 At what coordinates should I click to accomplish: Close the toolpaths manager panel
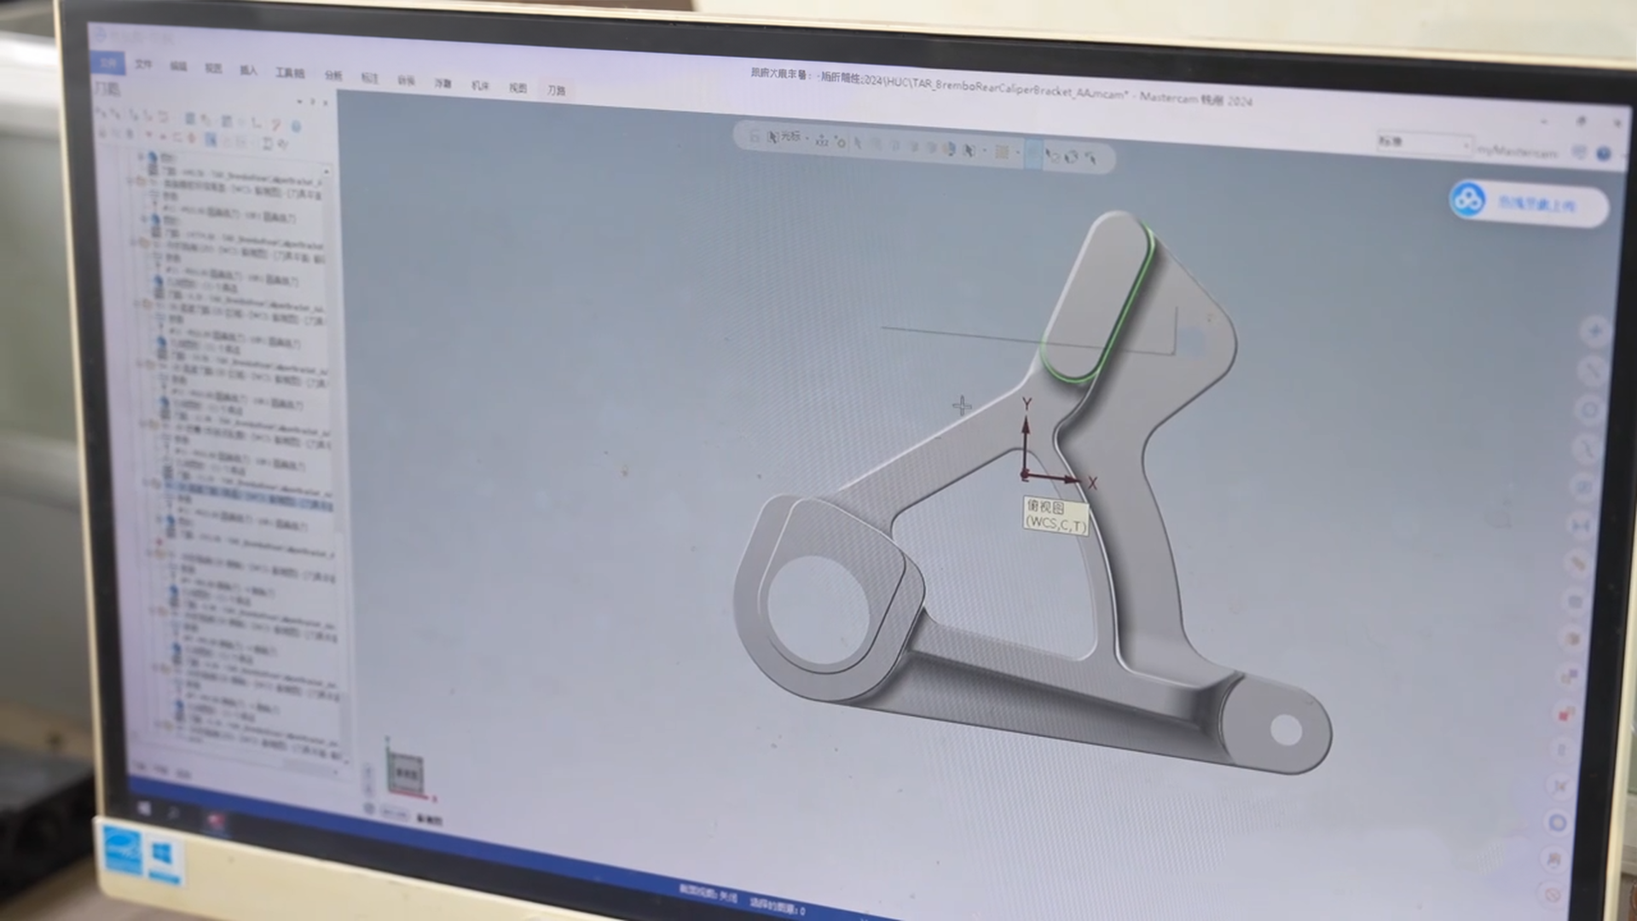coord(326,103)
